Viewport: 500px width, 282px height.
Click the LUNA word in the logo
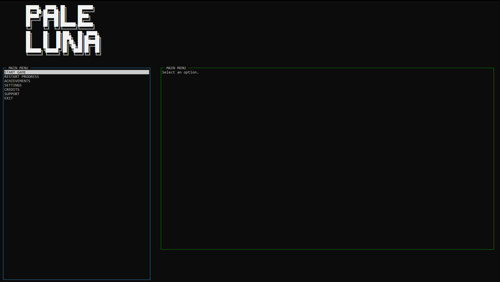click(x=63, y=43)
